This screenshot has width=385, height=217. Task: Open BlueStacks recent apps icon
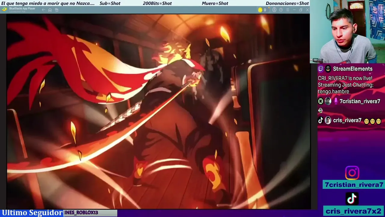pyautogui.click(x=57, y=10)
